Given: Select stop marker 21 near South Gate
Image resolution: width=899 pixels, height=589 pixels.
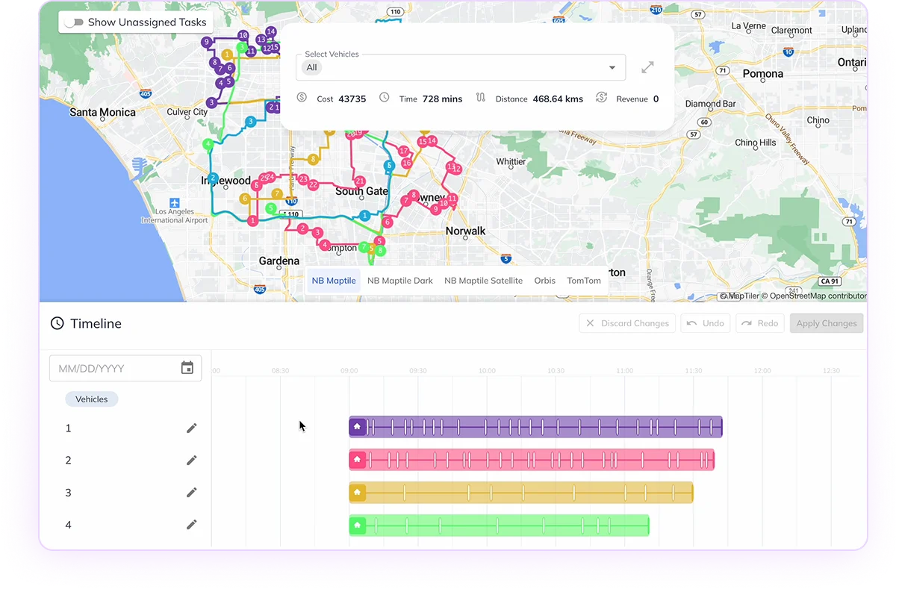Looking at the screenshot, I should click(360, 181).
